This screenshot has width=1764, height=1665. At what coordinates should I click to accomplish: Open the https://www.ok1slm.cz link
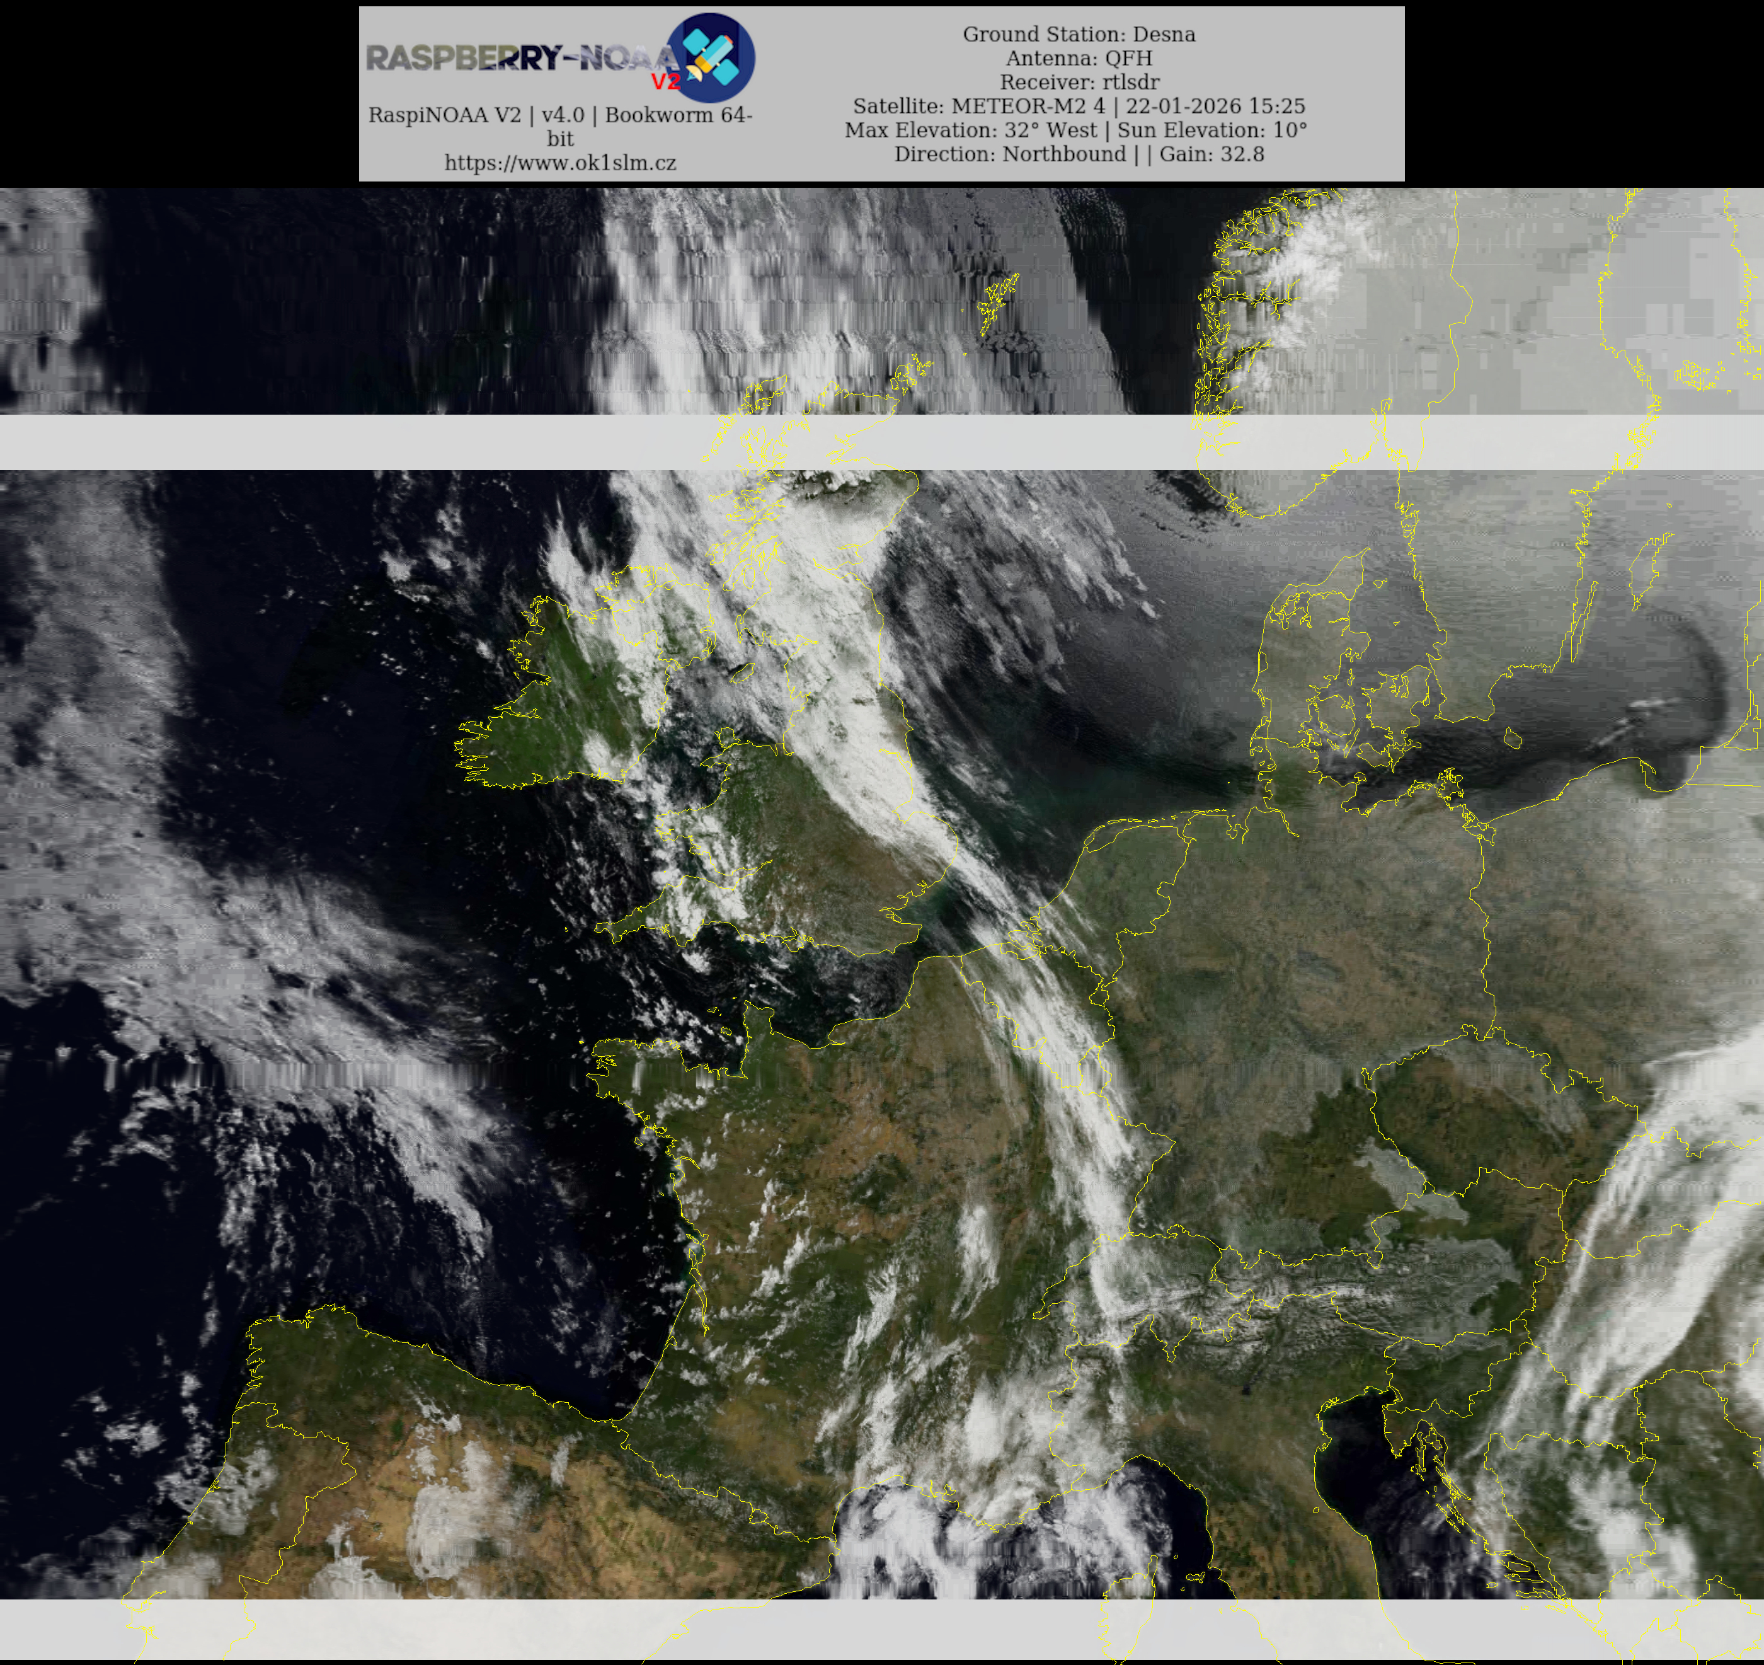click(560, 163)
